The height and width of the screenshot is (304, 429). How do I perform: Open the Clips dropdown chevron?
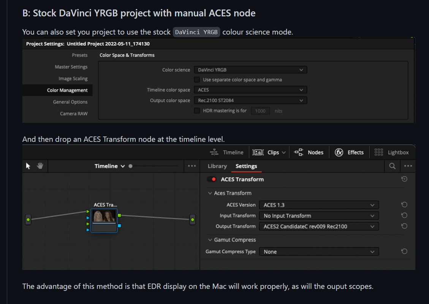pos(284,152)
